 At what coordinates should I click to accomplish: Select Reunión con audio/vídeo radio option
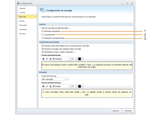tap(43, 38)
